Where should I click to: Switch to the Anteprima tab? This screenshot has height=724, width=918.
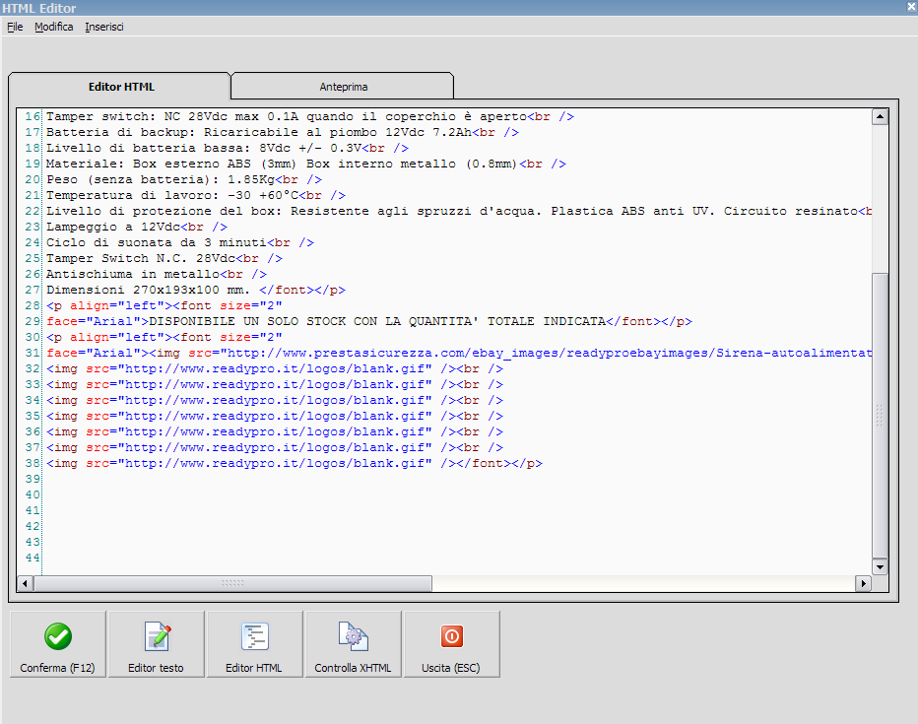coord(343,87)
